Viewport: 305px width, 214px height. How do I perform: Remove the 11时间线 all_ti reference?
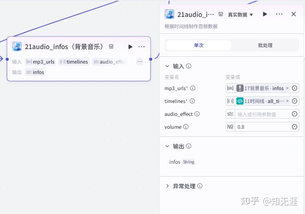point(287,101)
